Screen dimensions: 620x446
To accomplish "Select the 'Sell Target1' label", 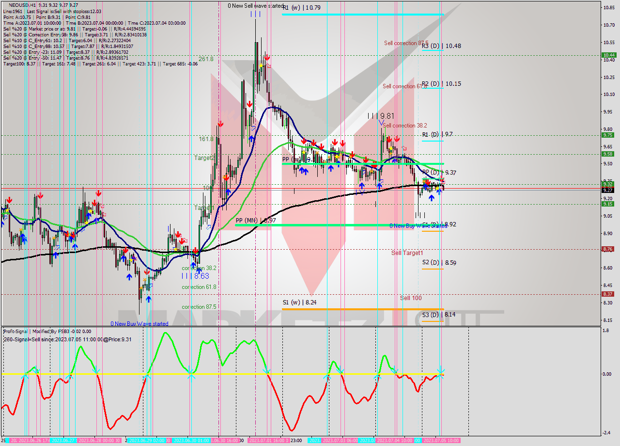I will point(407,253).
